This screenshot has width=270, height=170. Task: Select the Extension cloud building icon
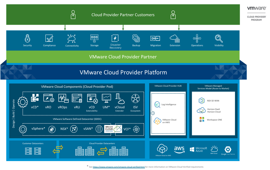click(x=175, y=39)
